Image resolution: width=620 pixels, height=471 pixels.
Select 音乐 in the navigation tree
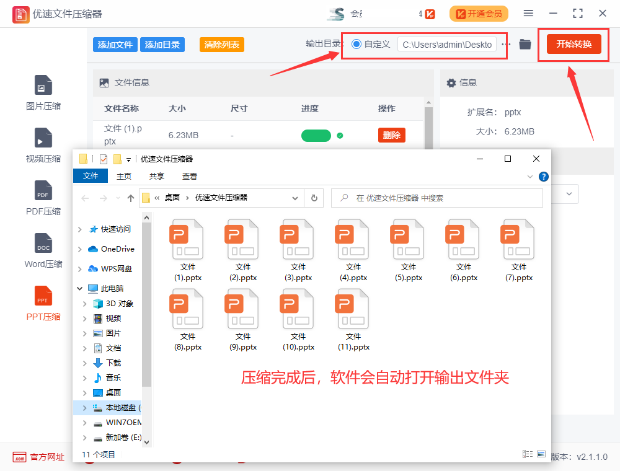pyautogui.click(x=113, y=378)
